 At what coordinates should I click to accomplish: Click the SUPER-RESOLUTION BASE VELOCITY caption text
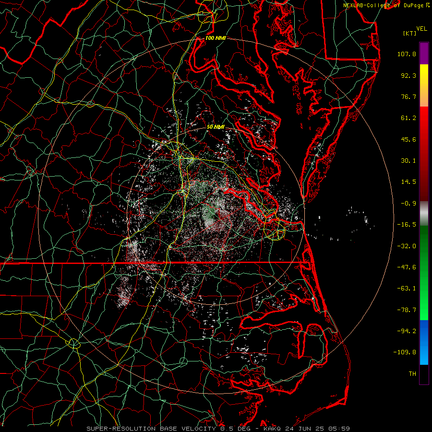click(151, 429)
